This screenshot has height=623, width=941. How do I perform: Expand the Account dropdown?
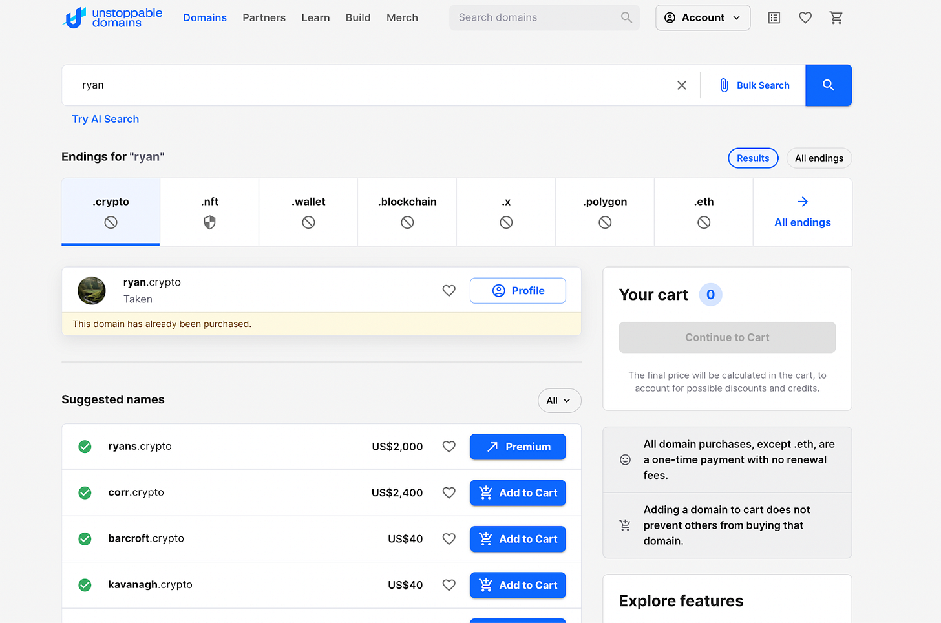703,17
